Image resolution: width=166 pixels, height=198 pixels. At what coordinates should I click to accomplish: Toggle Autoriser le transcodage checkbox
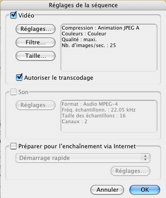(x=19, y=77)
